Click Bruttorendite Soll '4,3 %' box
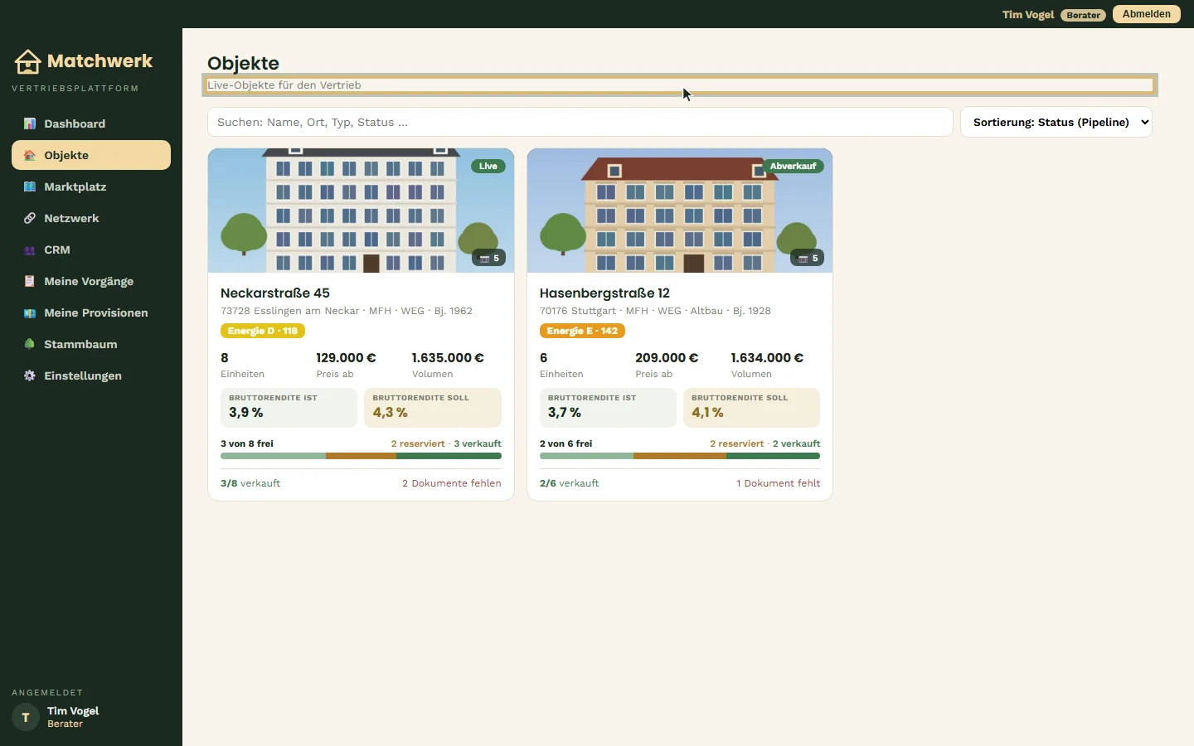 pyautogui.click(x=433, y=408)
